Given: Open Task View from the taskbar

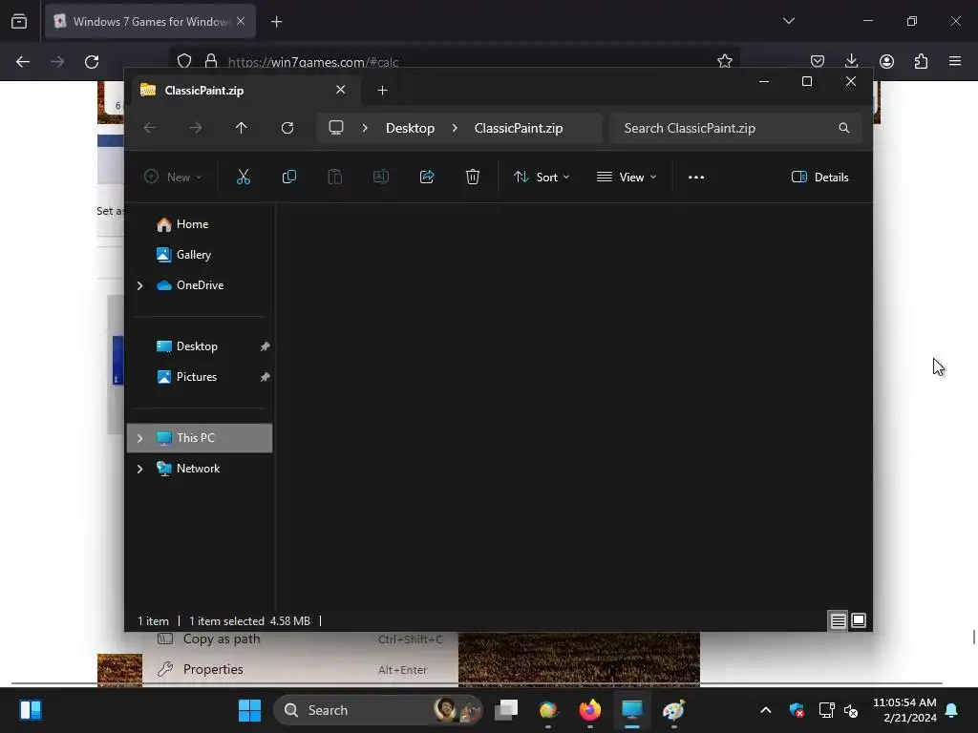Looking at the screenshot, I should [506, 710].
